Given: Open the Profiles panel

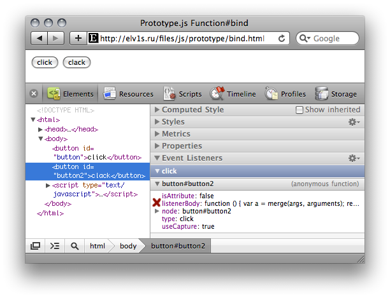Looking at the screenshot, I should (285, 94).
